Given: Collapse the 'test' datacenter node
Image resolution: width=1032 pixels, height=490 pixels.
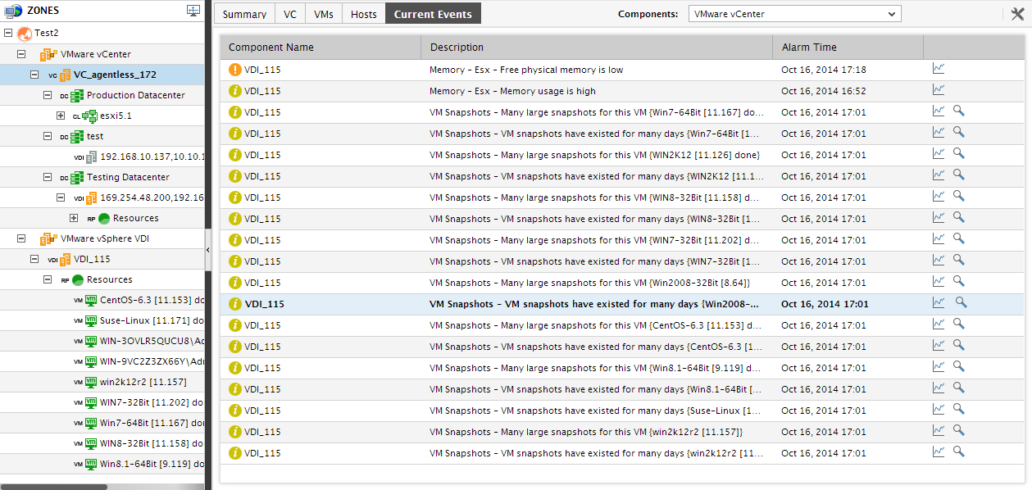Looking at the screenshot, I should point(48,136).
